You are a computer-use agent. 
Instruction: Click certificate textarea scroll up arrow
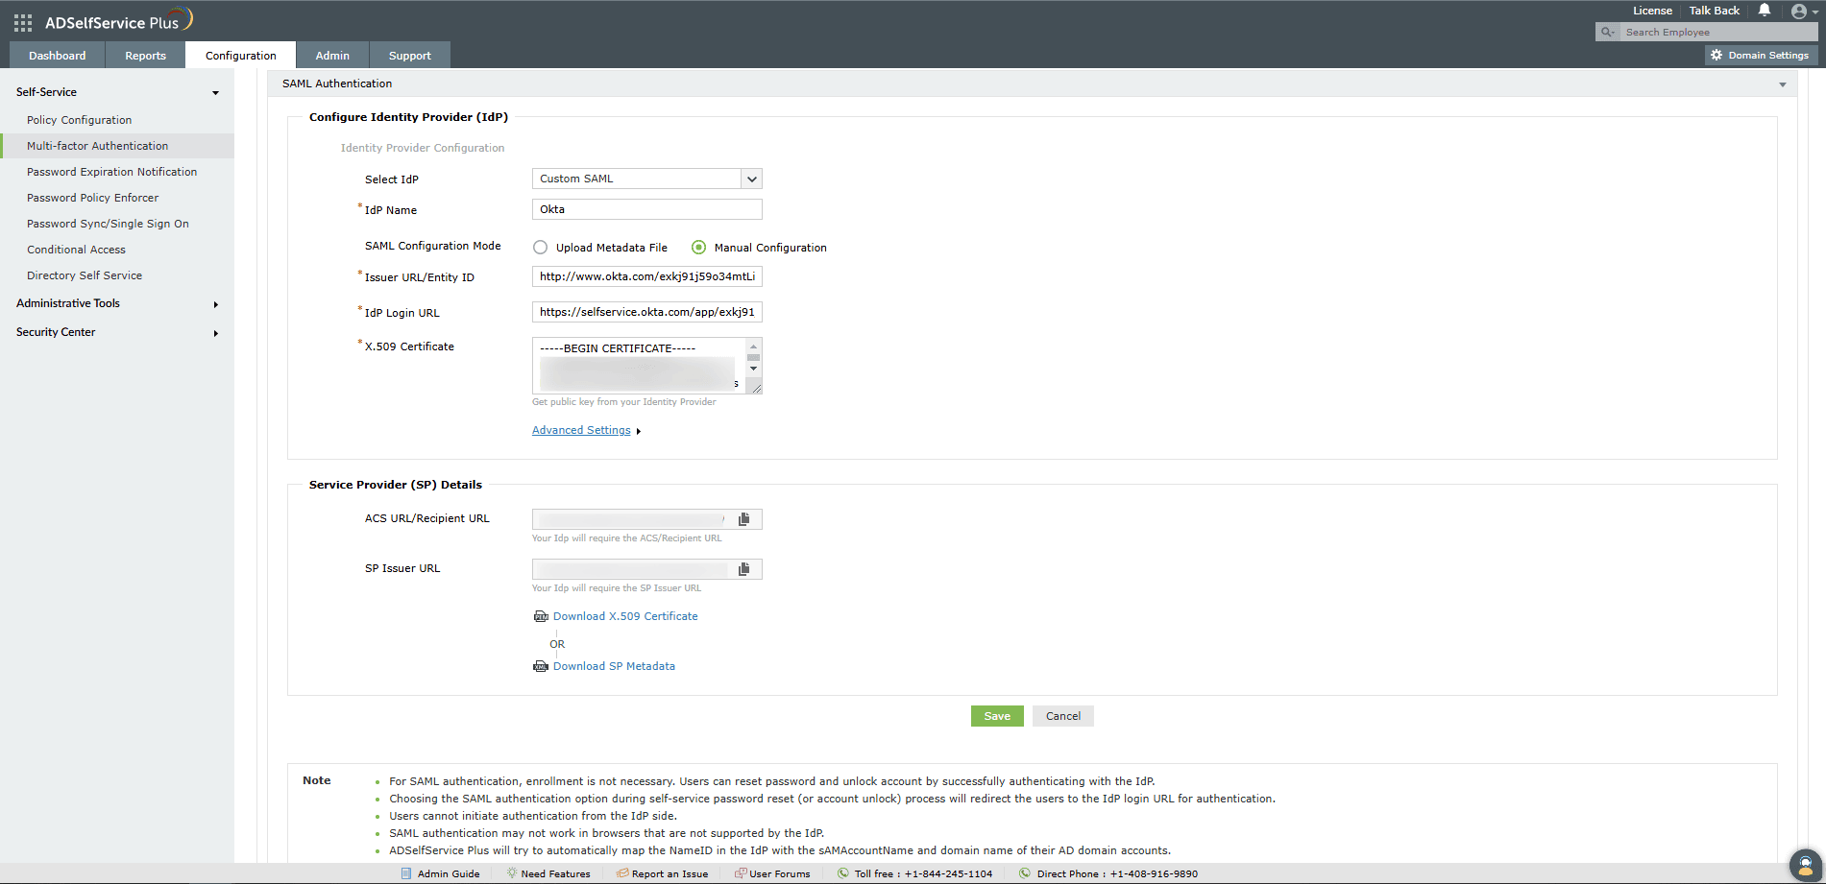point(753,346)
